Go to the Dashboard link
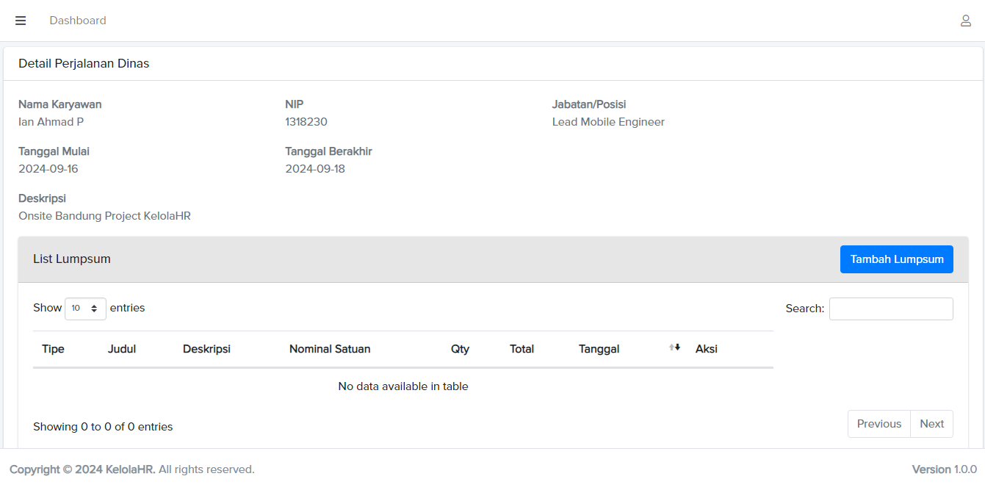The width and height of the screenshot is (985, 490). 78,21
